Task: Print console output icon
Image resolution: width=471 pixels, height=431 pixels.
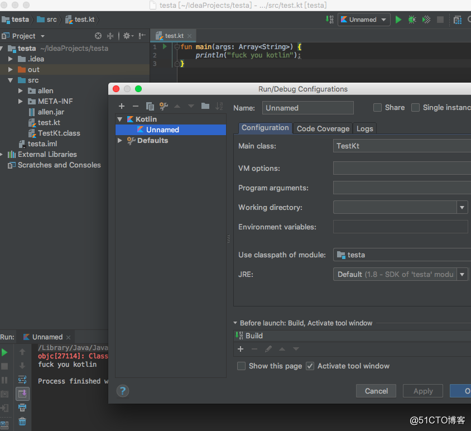Action: coord(22,408)
